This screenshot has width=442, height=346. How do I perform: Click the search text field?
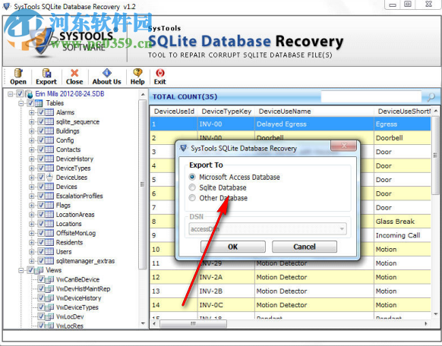click(x=371, y=96)
